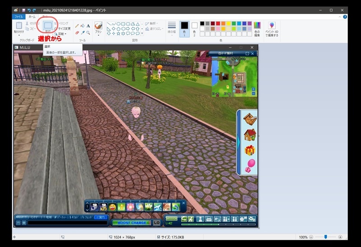Click Save in quick access toolbar
This screenshot has height=247, width=361.
coord(23,10)
